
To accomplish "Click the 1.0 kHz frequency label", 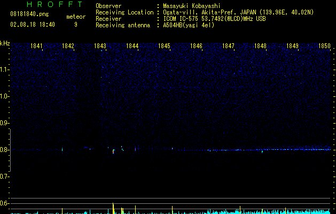I will click(4, 96).
